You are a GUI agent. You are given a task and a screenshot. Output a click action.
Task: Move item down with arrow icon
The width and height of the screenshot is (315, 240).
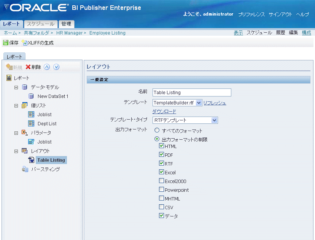56,67
